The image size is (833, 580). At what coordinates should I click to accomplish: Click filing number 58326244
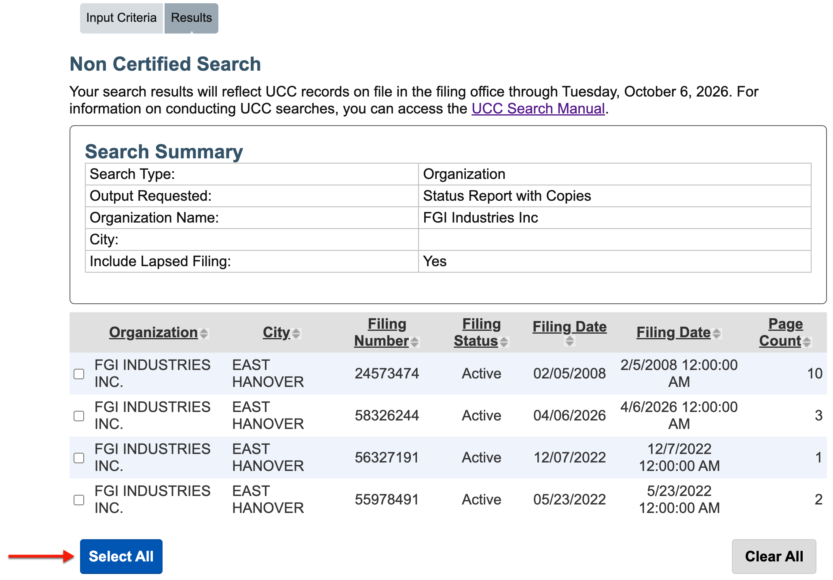(387, 416)
